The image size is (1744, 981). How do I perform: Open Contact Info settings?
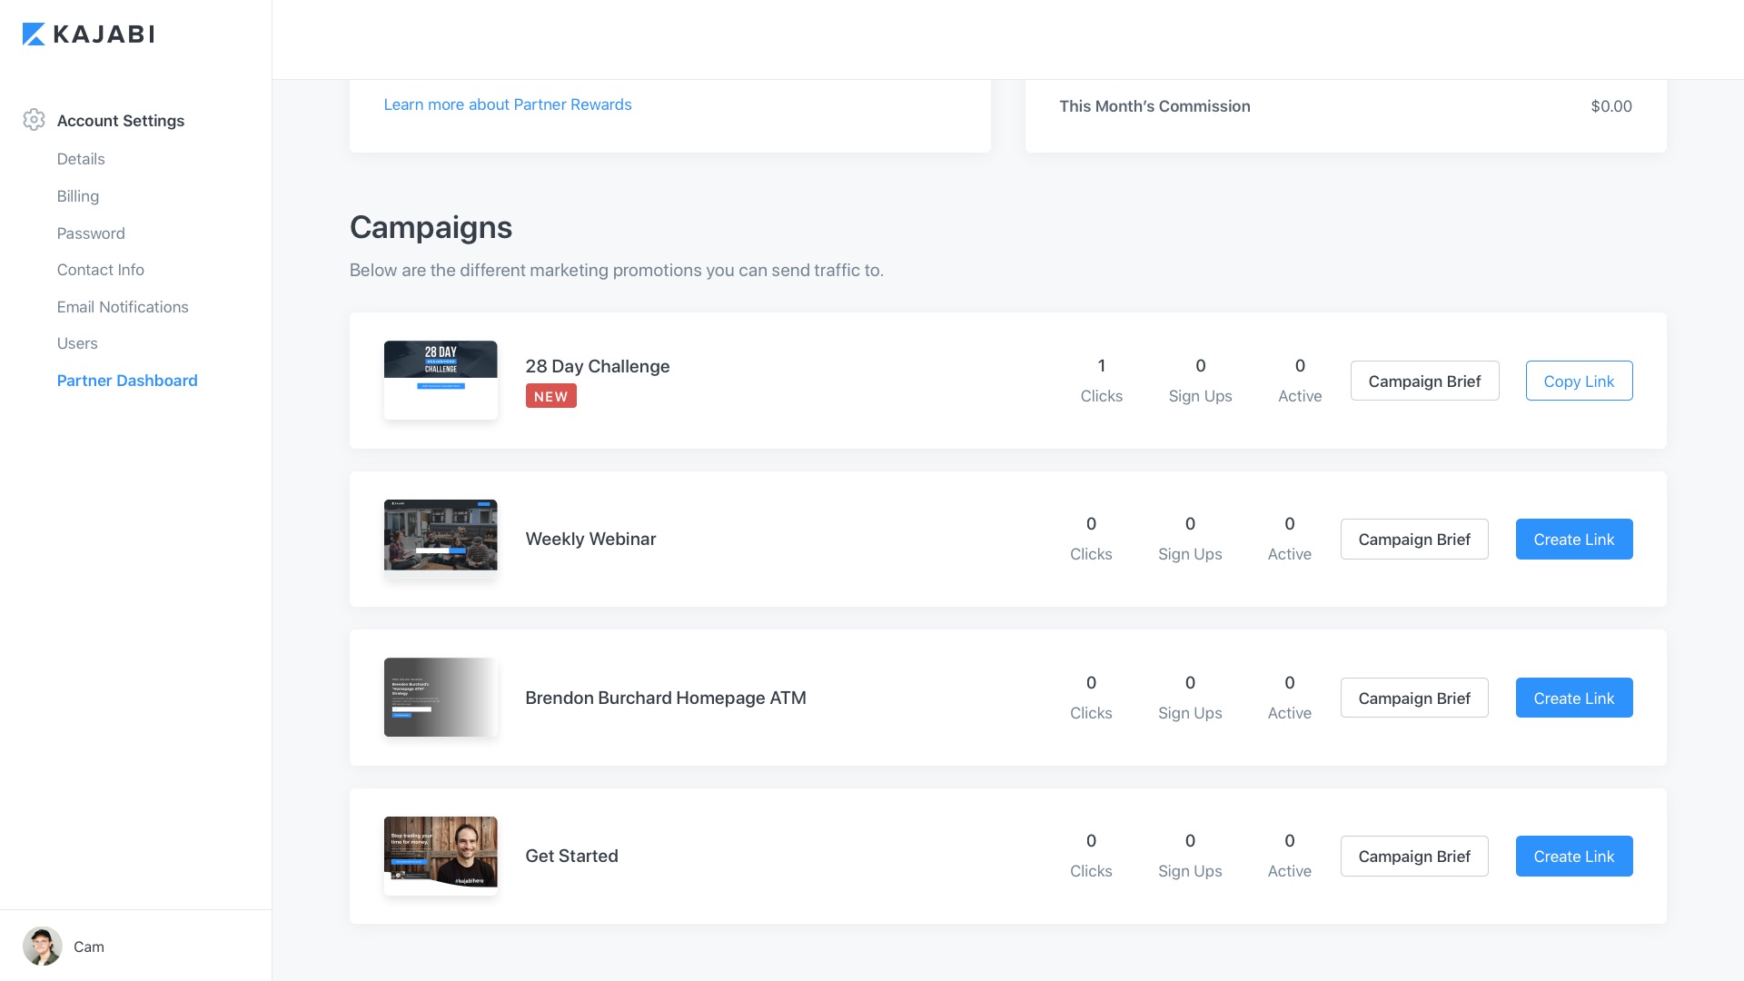click(101, 270)
